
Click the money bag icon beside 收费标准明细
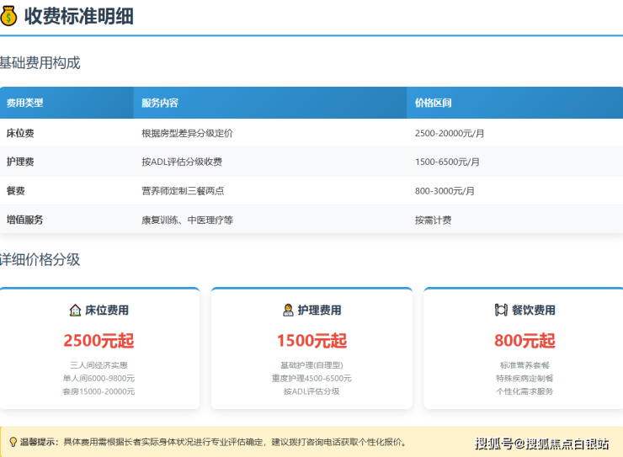[9, 15]
